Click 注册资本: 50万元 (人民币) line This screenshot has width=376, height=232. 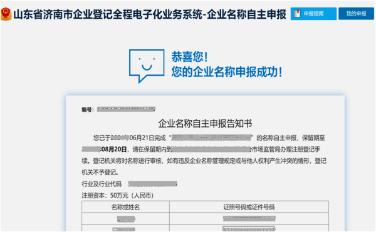(118, 195)
